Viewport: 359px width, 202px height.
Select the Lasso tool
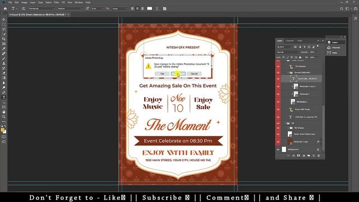point(4,29)
